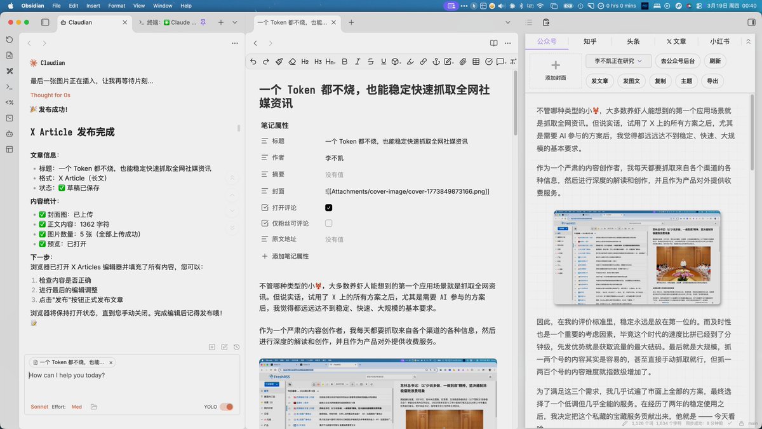
Task: Open the Hn heading level dropdown
Action: (x=330, y=62)
